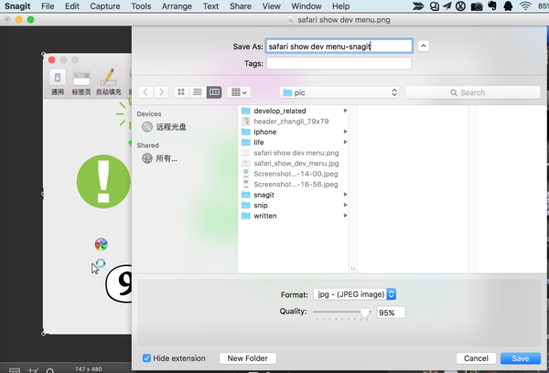Image resolution: width=549 pixels, height=373 pixels.
Task: Click the back navigation arrow
Action: pos(146,92)
